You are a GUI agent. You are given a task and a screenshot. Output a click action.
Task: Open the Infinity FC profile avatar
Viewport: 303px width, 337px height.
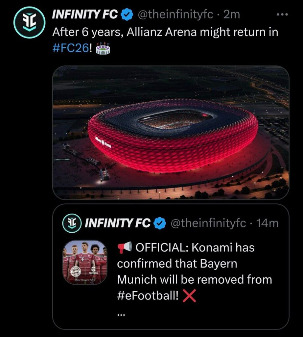(29, 22)
